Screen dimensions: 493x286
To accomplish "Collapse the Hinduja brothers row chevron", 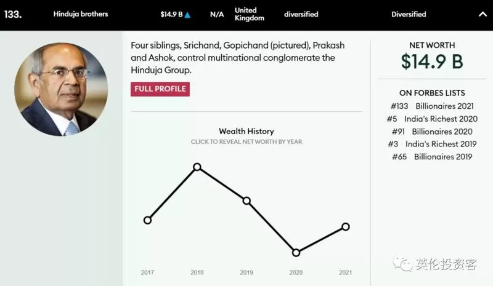I will (483, 14).
